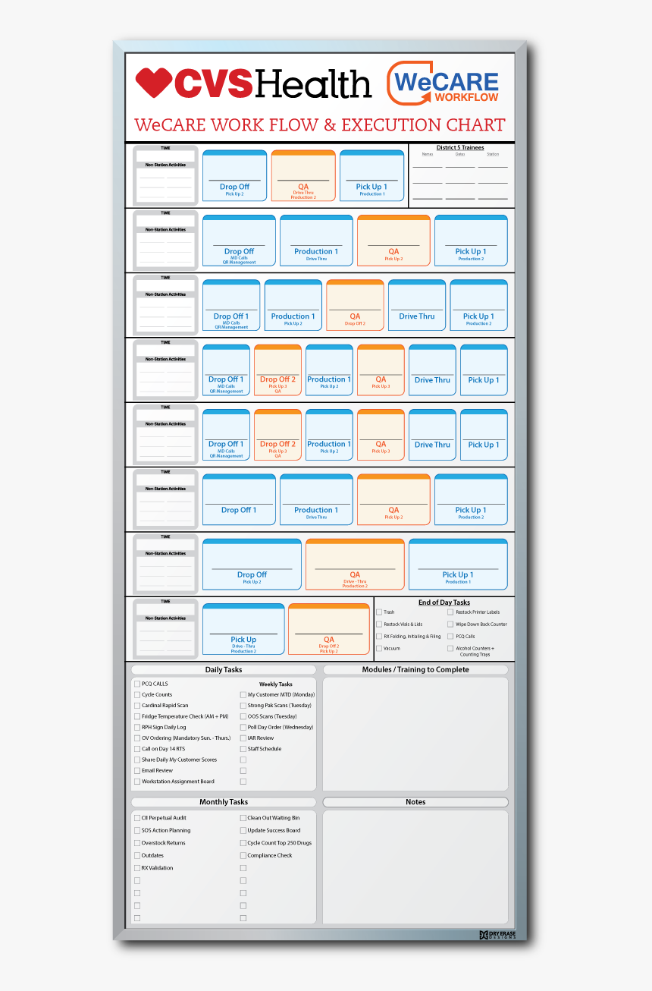Click the End of Day Tasks heading
652x991 pixels.
click(x=444, y=602)
